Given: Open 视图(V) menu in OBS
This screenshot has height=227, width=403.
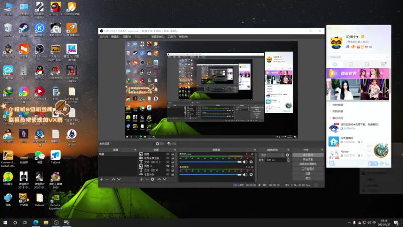Looking at the screenshot, I should (127, 37).
